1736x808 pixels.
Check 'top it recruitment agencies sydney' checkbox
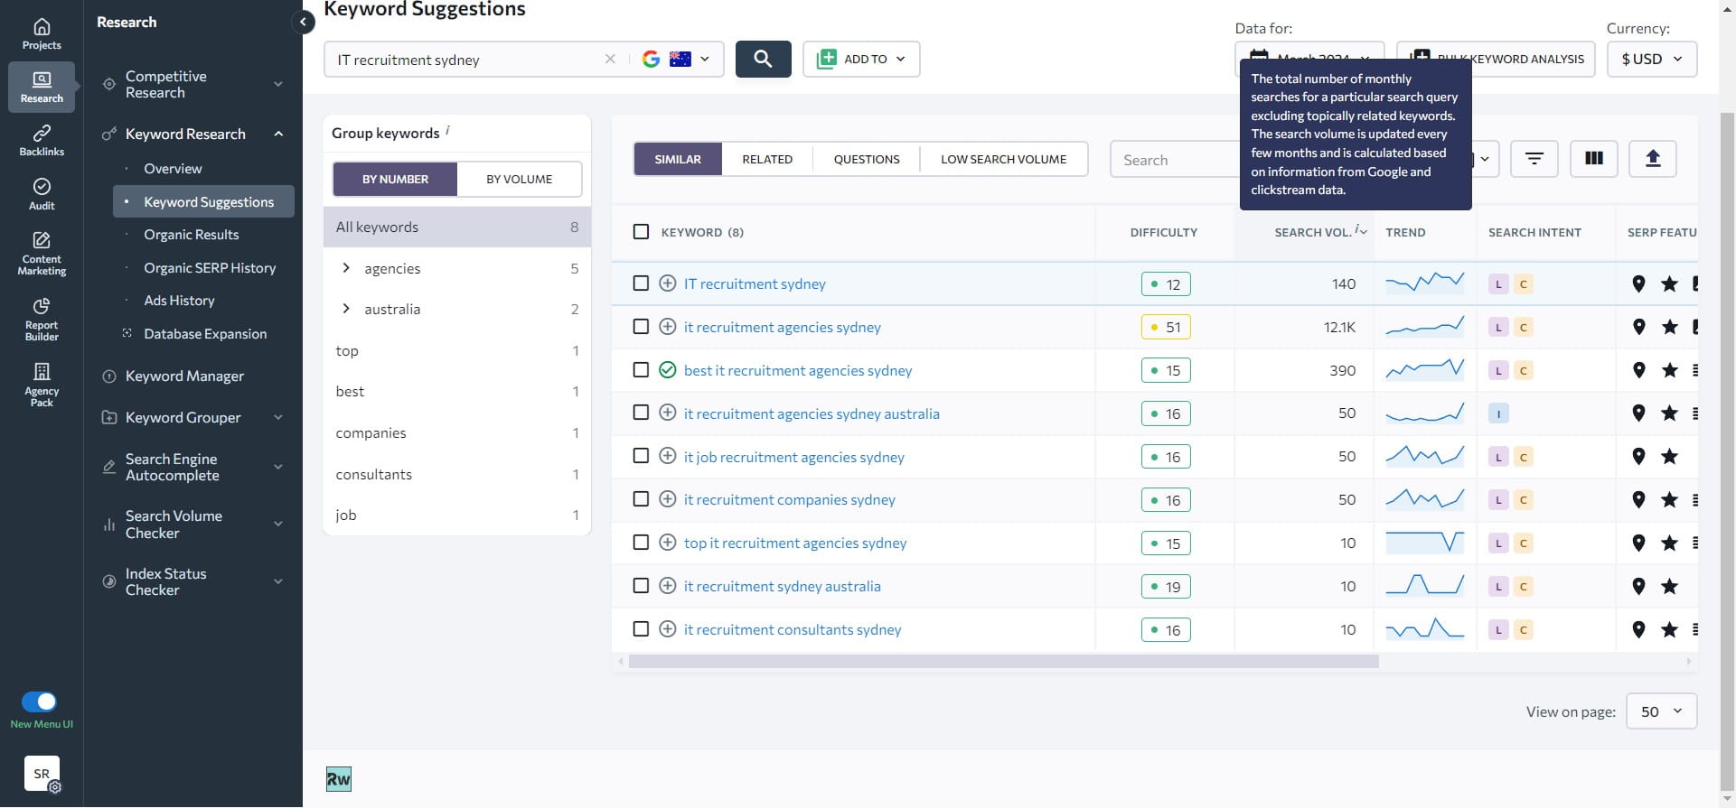[641, 543]
